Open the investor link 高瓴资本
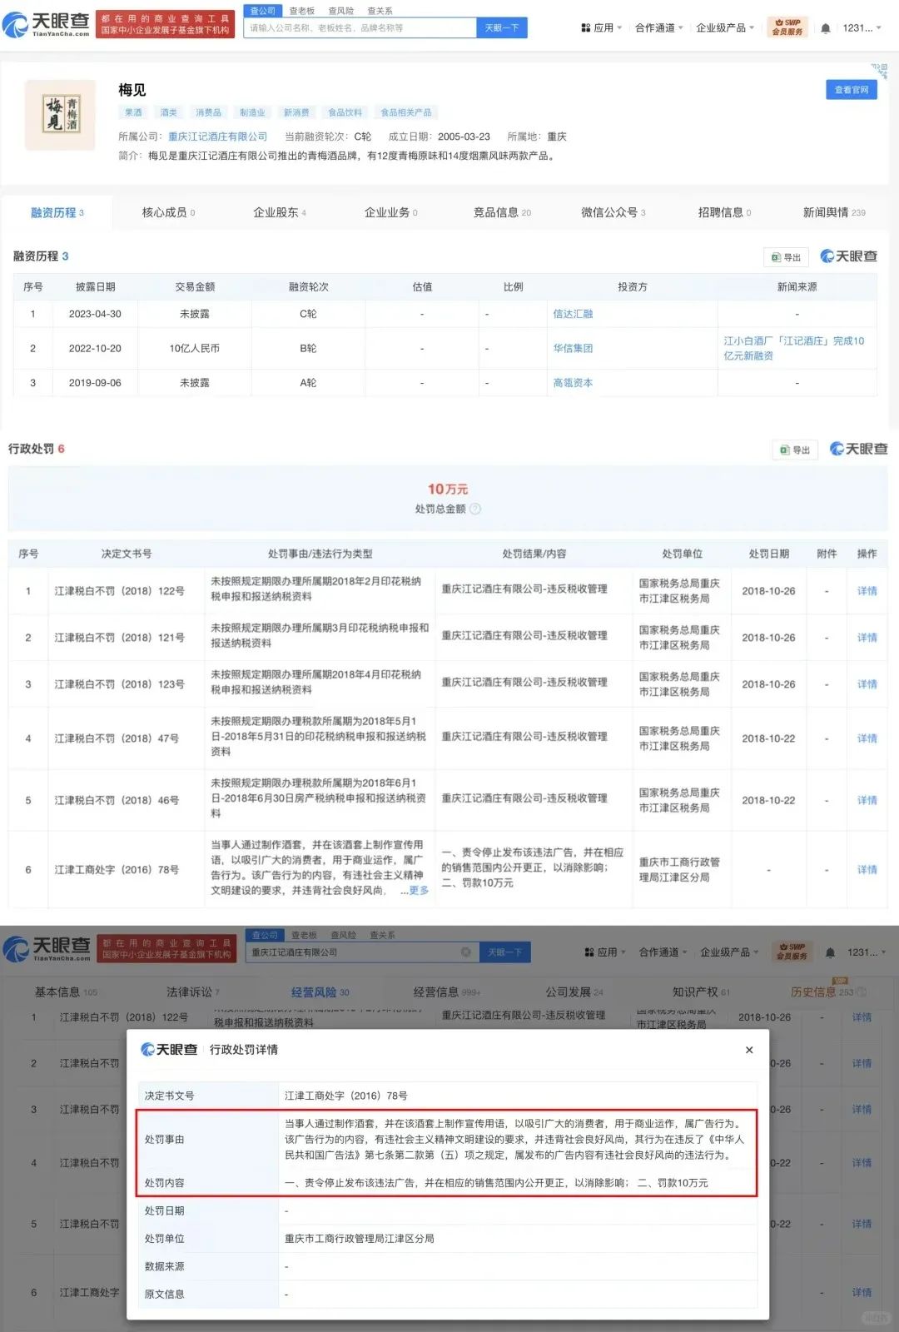This screenshot has width=899, height=1332. point(574,383)
